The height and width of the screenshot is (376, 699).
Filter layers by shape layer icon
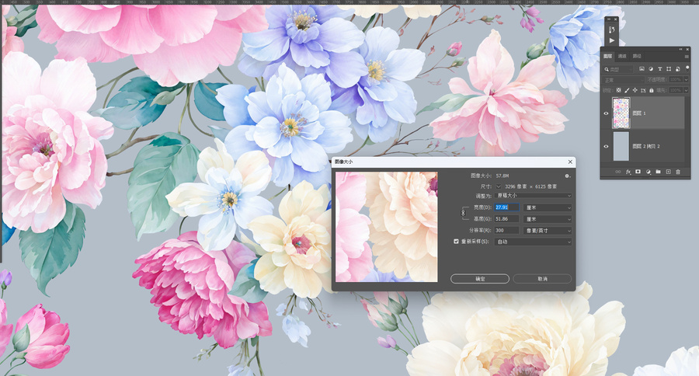669,68
